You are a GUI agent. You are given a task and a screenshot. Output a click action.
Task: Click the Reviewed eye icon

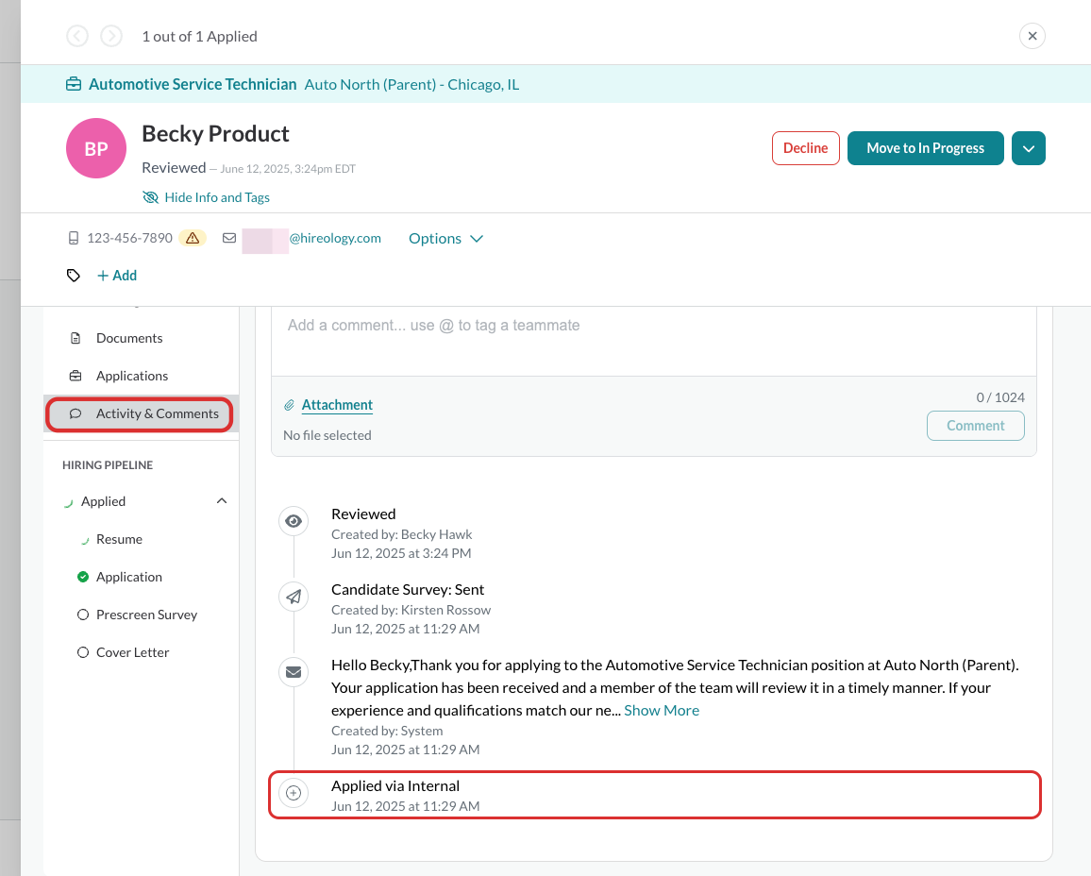coord(294,521)
